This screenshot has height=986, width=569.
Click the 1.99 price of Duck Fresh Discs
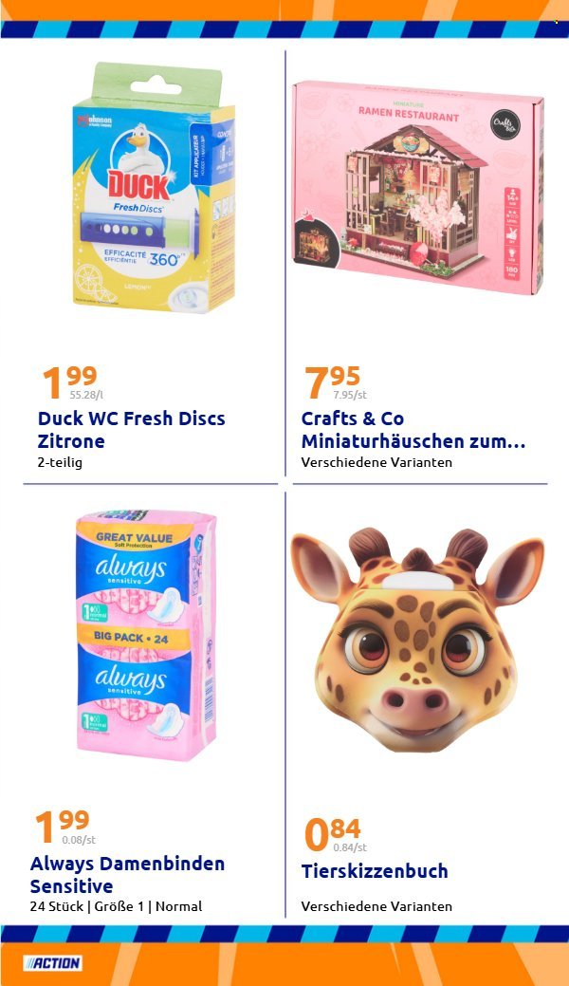[x=70, y=381]
